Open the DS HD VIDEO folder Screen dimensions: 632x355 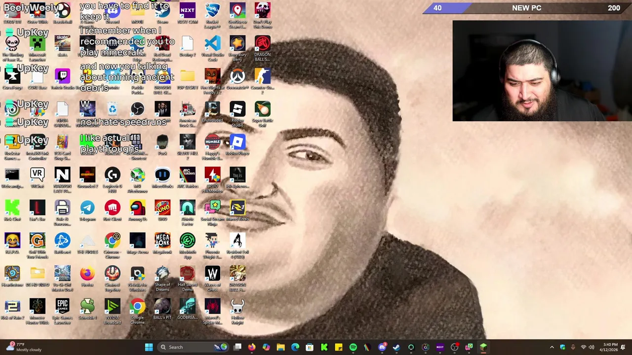coord(37,277)
